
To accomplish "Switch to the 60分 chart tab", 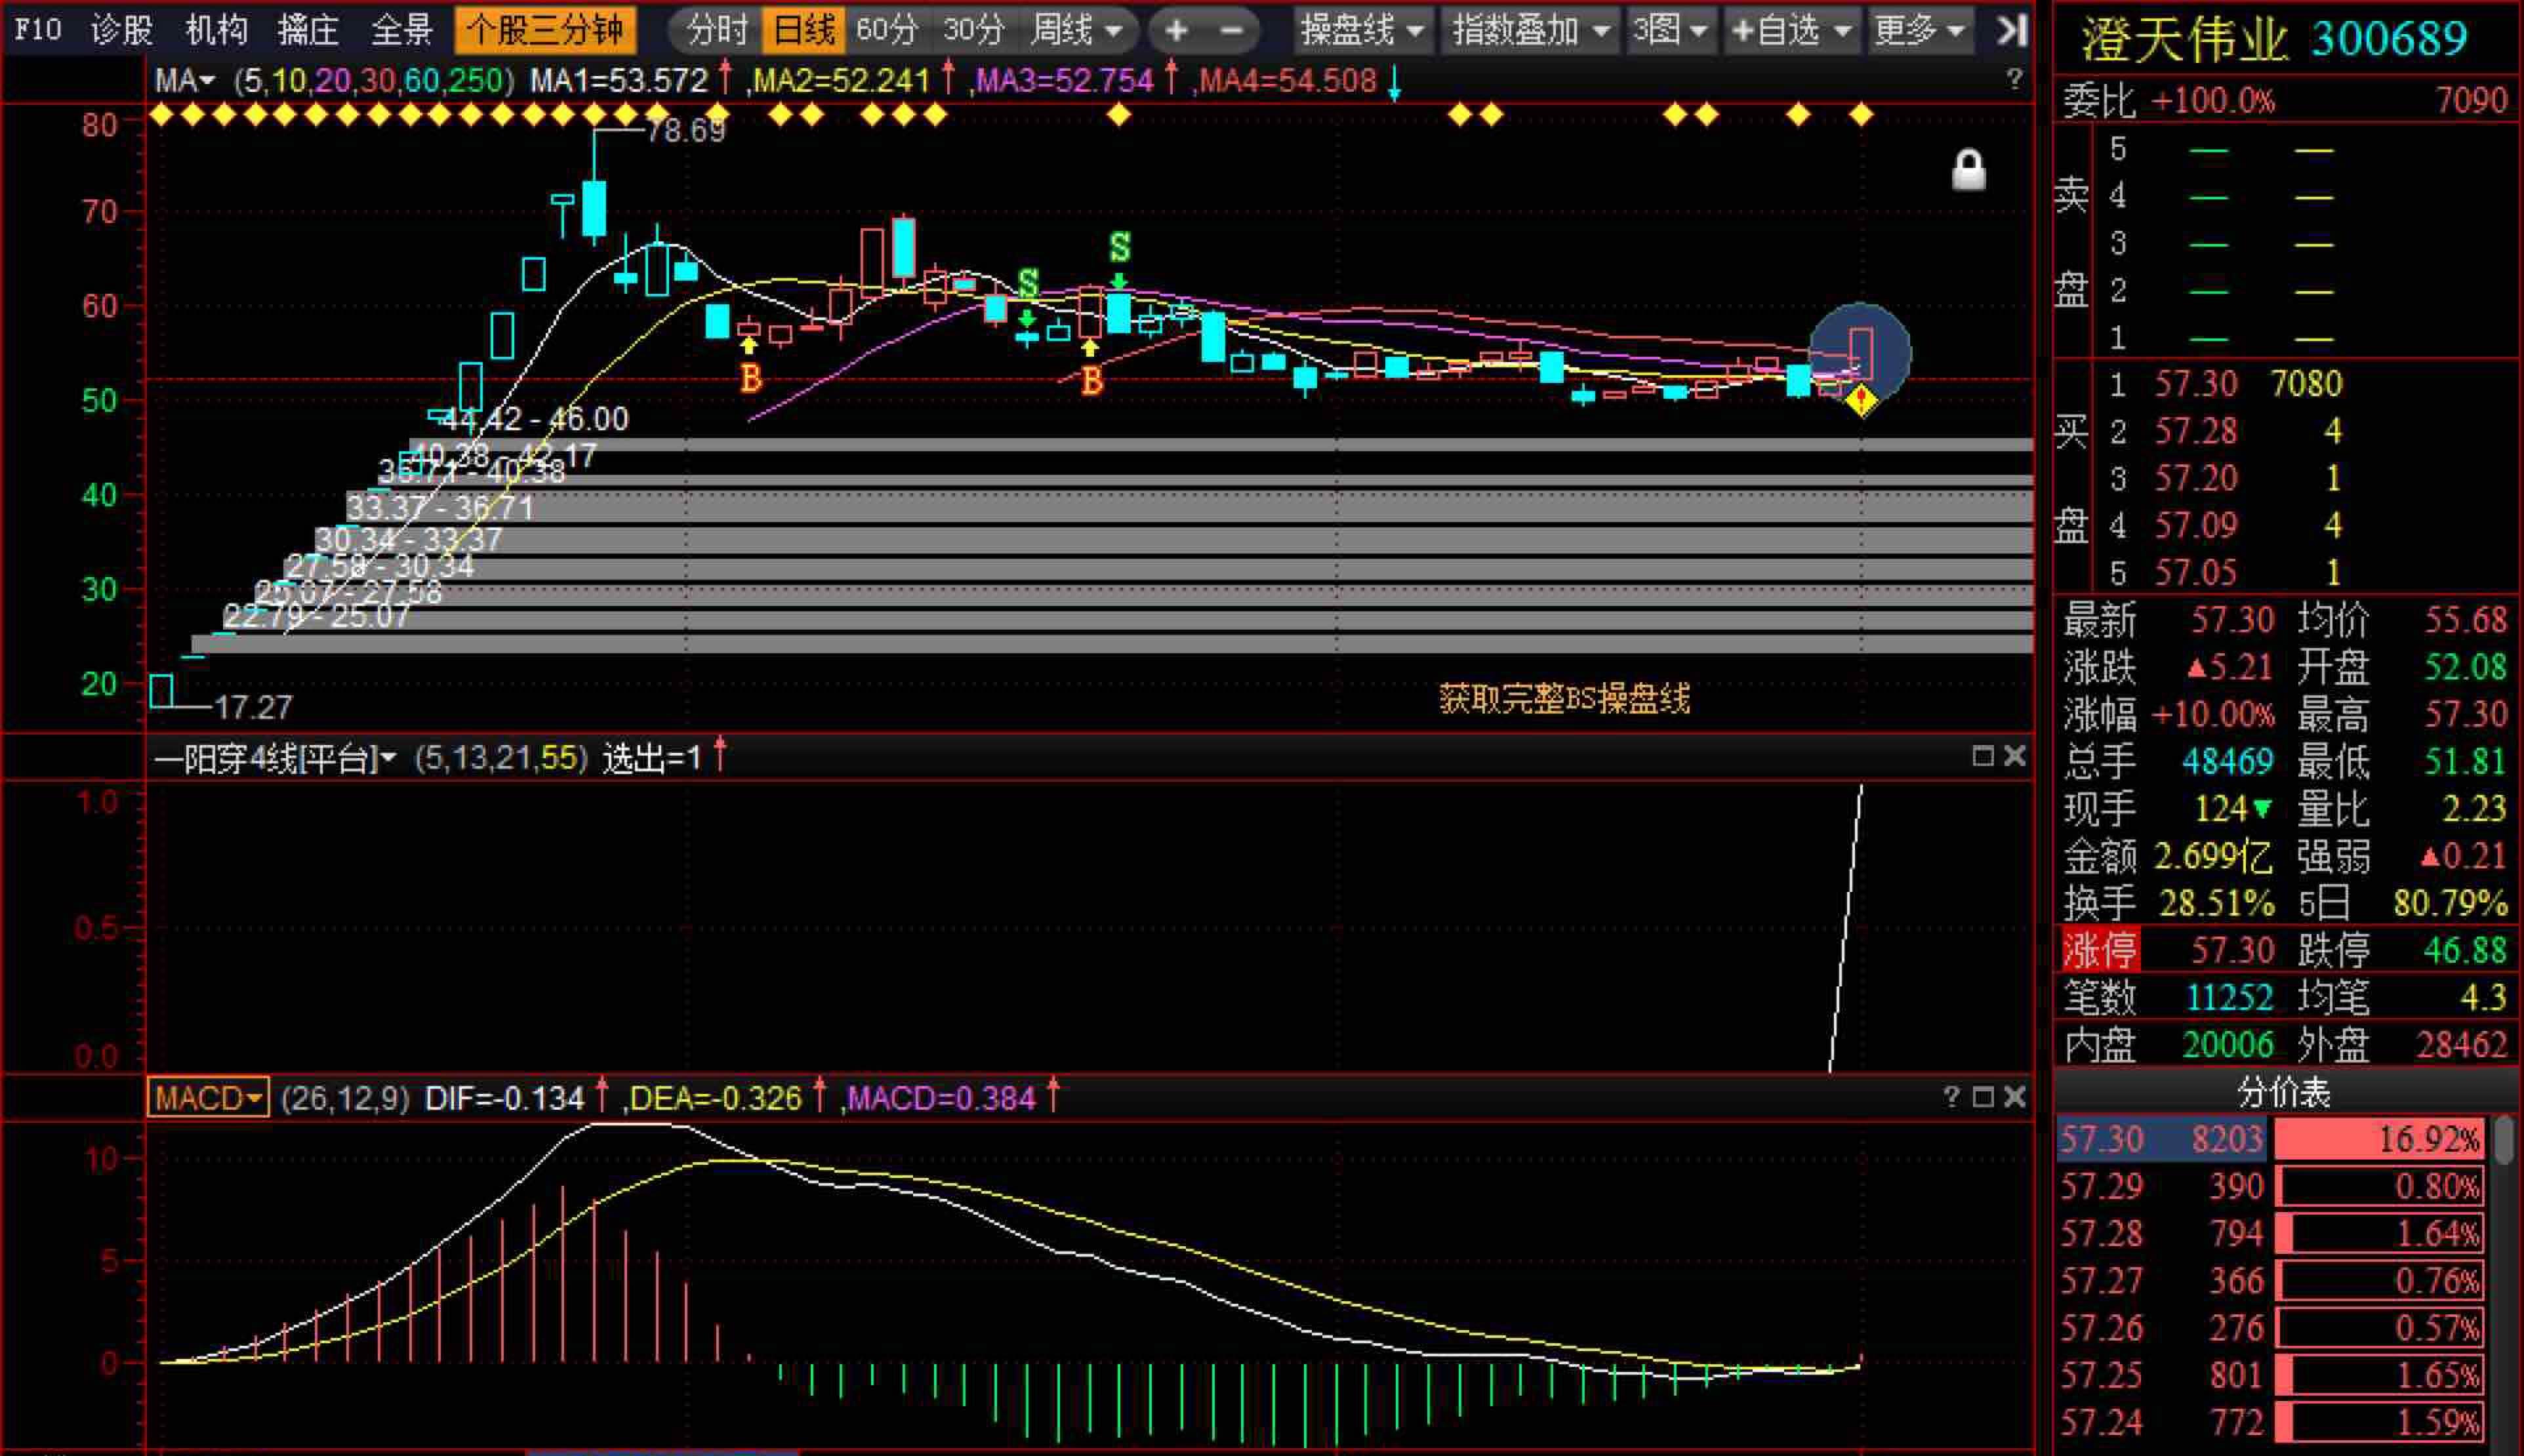I will click(x=886, y=30).
